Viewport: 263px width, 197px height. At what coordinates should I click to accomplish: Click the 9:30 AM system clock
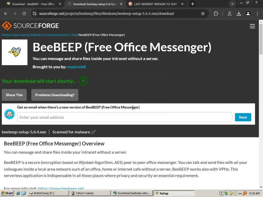(254, 193)
